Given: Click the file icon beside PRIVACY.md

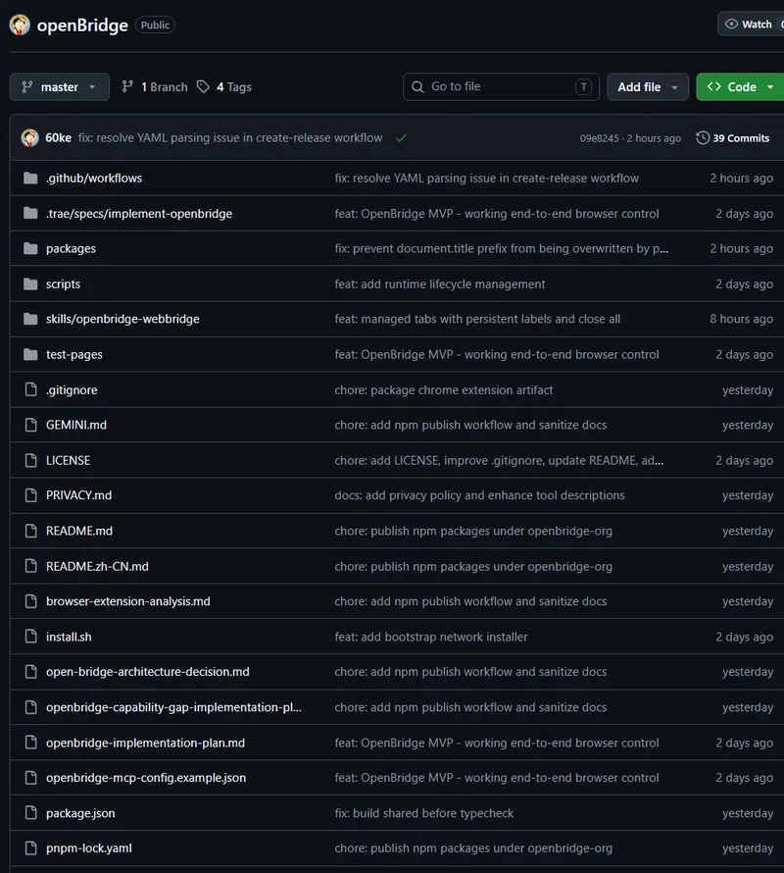Looking at the screenshot, I should [31, 495].
